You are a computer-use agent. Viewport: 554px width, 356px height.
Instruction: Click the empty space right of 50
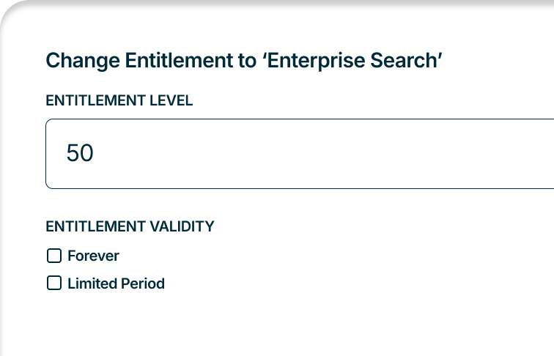click(x=330, y=154)
